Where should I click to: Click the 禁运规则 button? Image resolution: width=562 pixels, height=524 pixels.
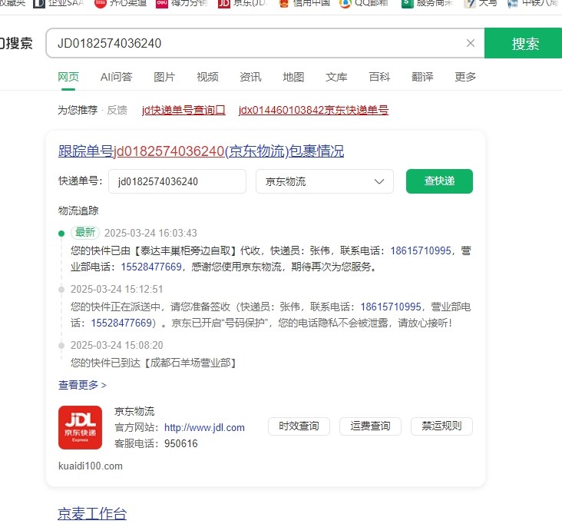pyautogui.click(x=441, y=426)
